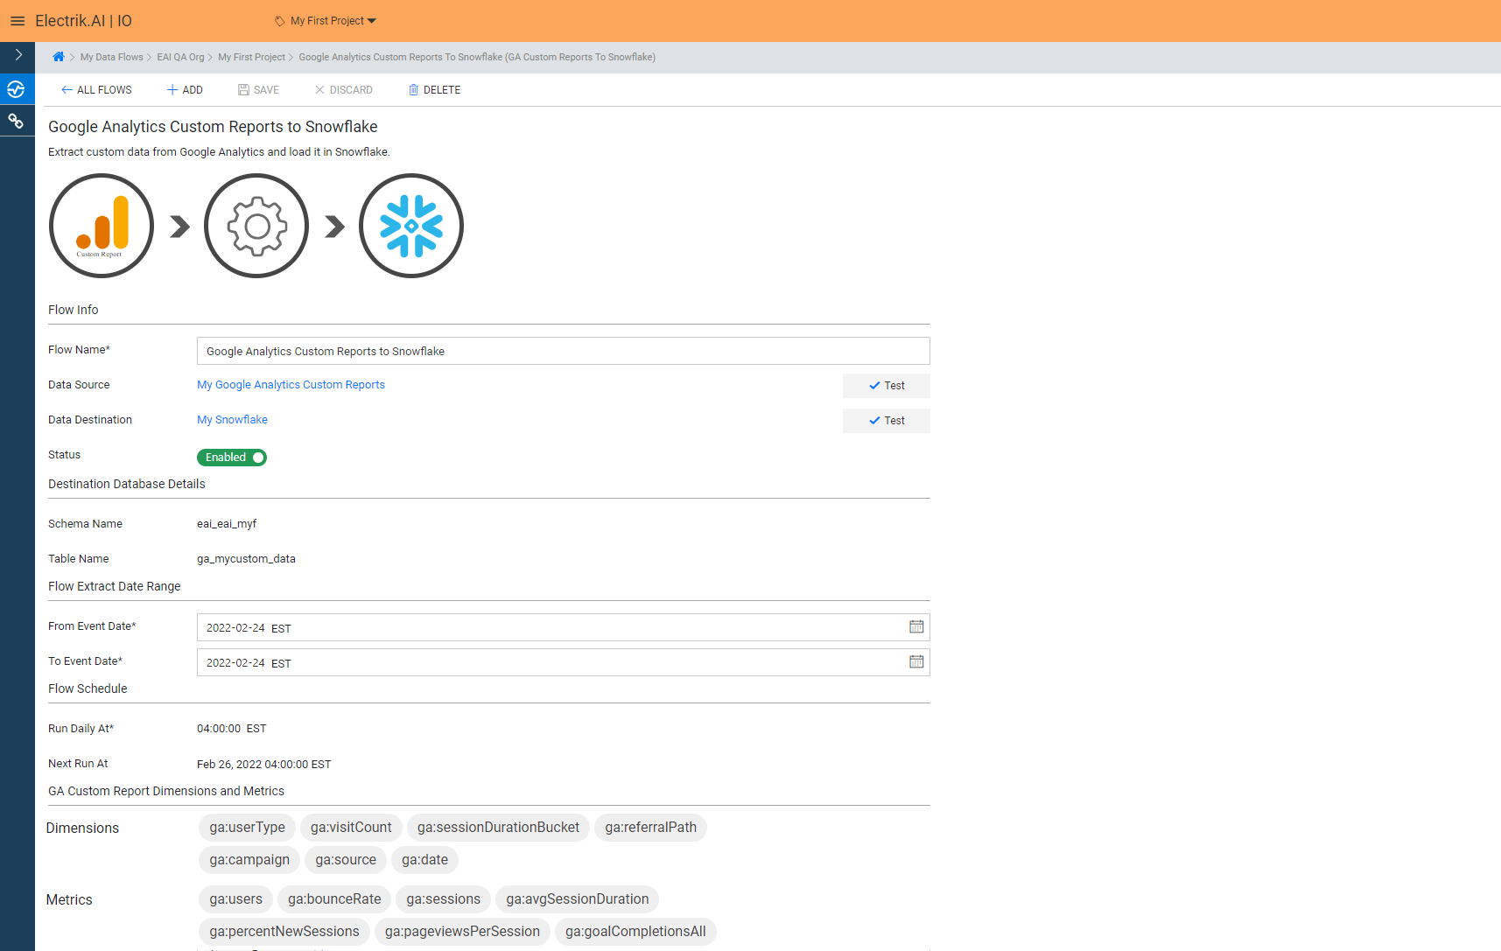1501x951 pixels.
Task: Click inside the Flow Name input field
Action: [563, 350]
